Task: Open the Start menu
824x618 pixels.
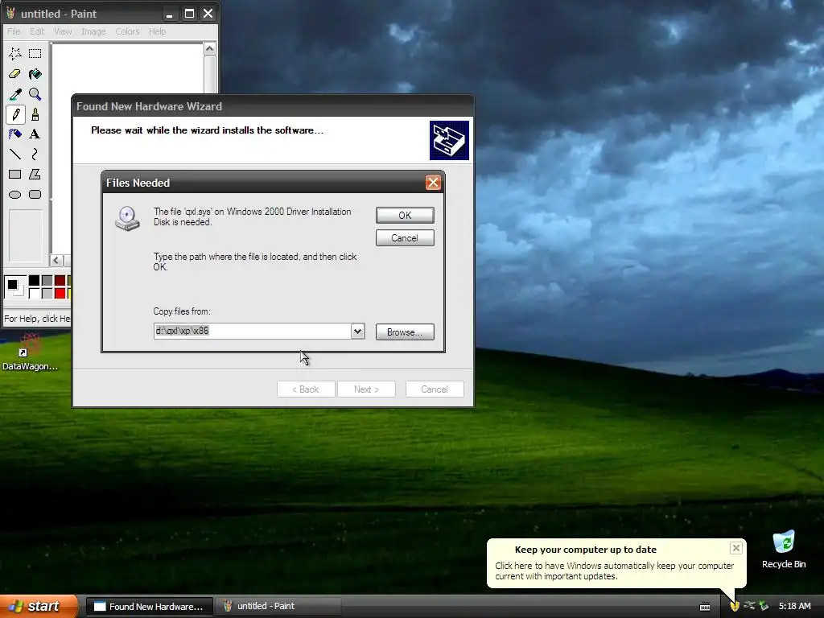Action: pos(39,606)
